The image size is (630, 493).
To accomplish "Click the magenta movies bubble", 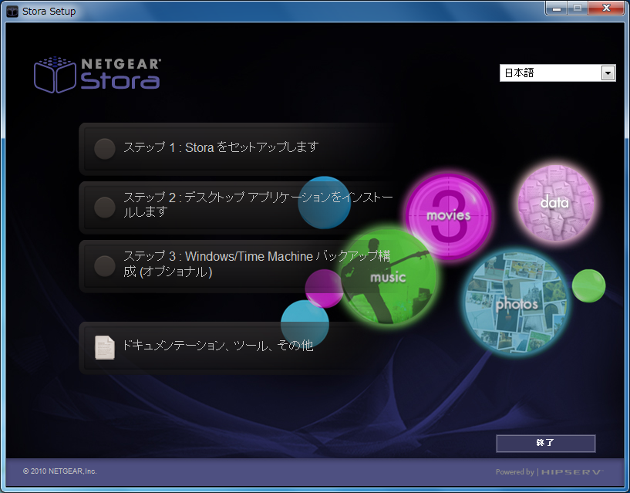I will pyautogui.click(x=449, y=215).
